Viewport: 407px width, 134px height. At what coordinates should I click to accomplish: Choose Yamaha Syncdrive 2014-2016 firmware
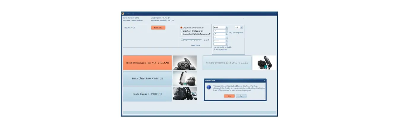point(227,63)
